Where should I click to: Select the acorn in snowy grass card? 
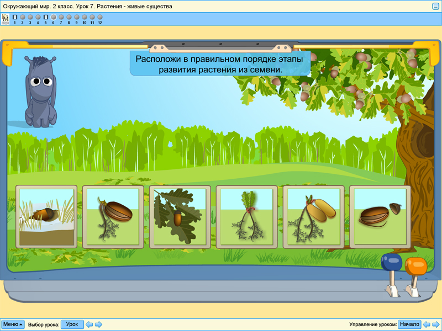coord(46,217)
